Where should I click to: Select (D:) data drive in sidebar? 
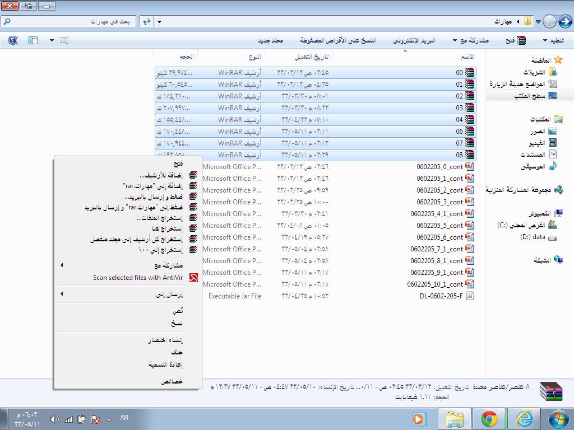538,237
